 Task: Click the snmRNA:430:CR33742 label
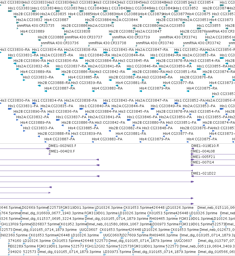pyautogui.click(x=202, y=43)
